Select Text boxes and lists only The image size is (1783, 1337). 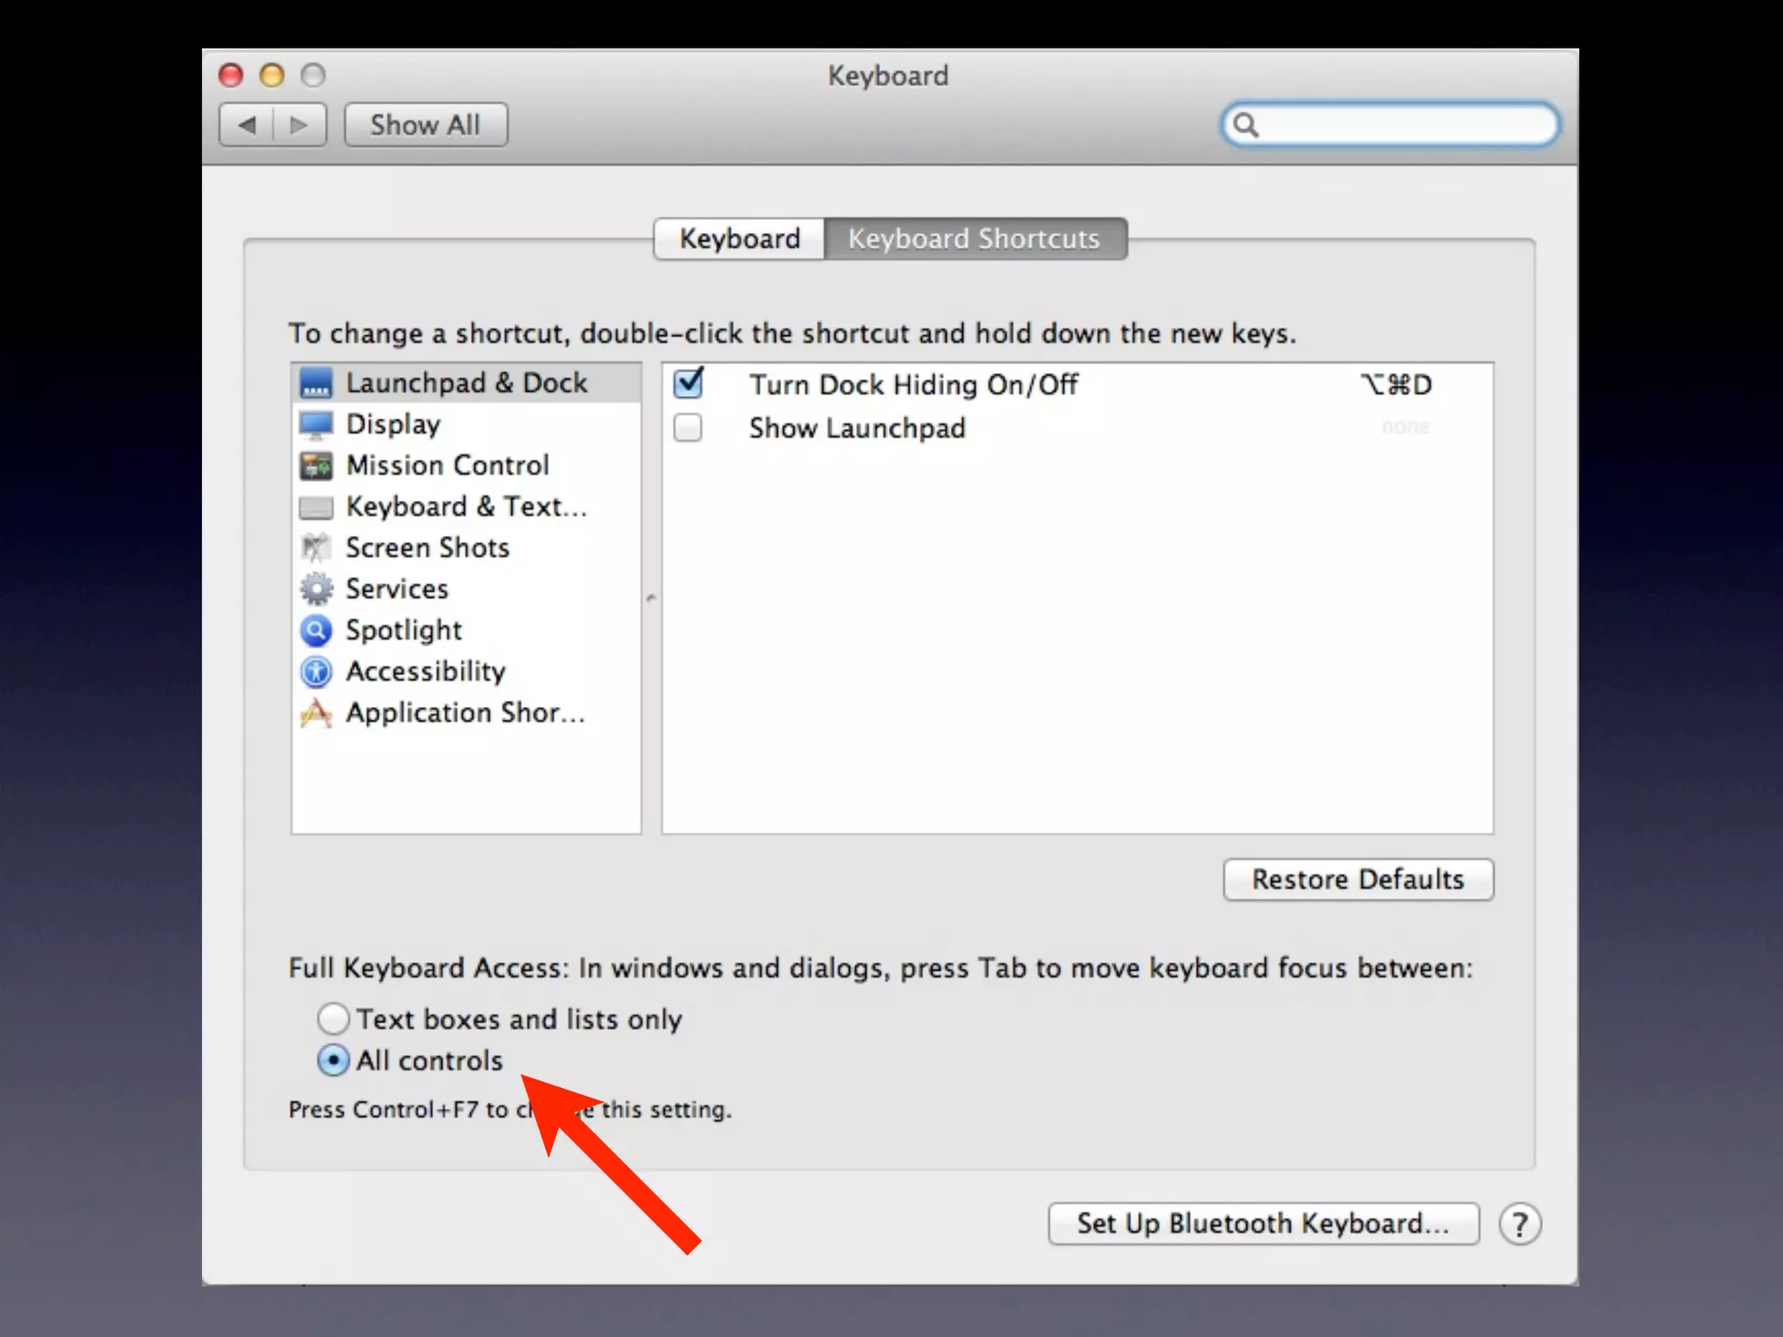click(x=333, y=1018)
